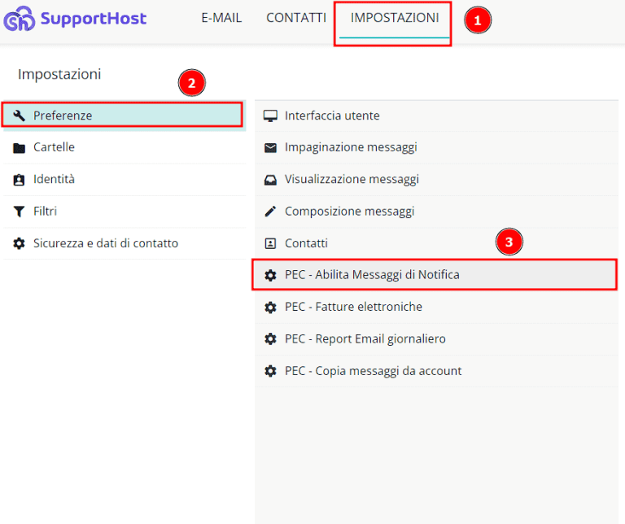Click the pencil icon for Composizione messaggi

(x=271, y=212)
